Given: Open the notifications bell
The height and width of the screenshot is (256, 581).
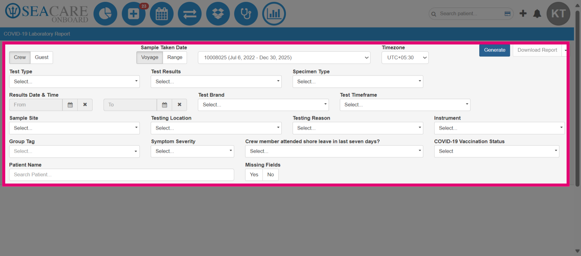Looking at the screenshot, I should click(x=537, y=14).
